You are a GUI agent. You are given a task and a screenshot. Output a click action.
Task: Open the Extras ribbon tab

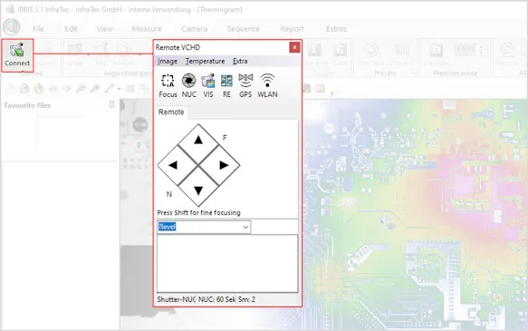click(x=336, y=29)
